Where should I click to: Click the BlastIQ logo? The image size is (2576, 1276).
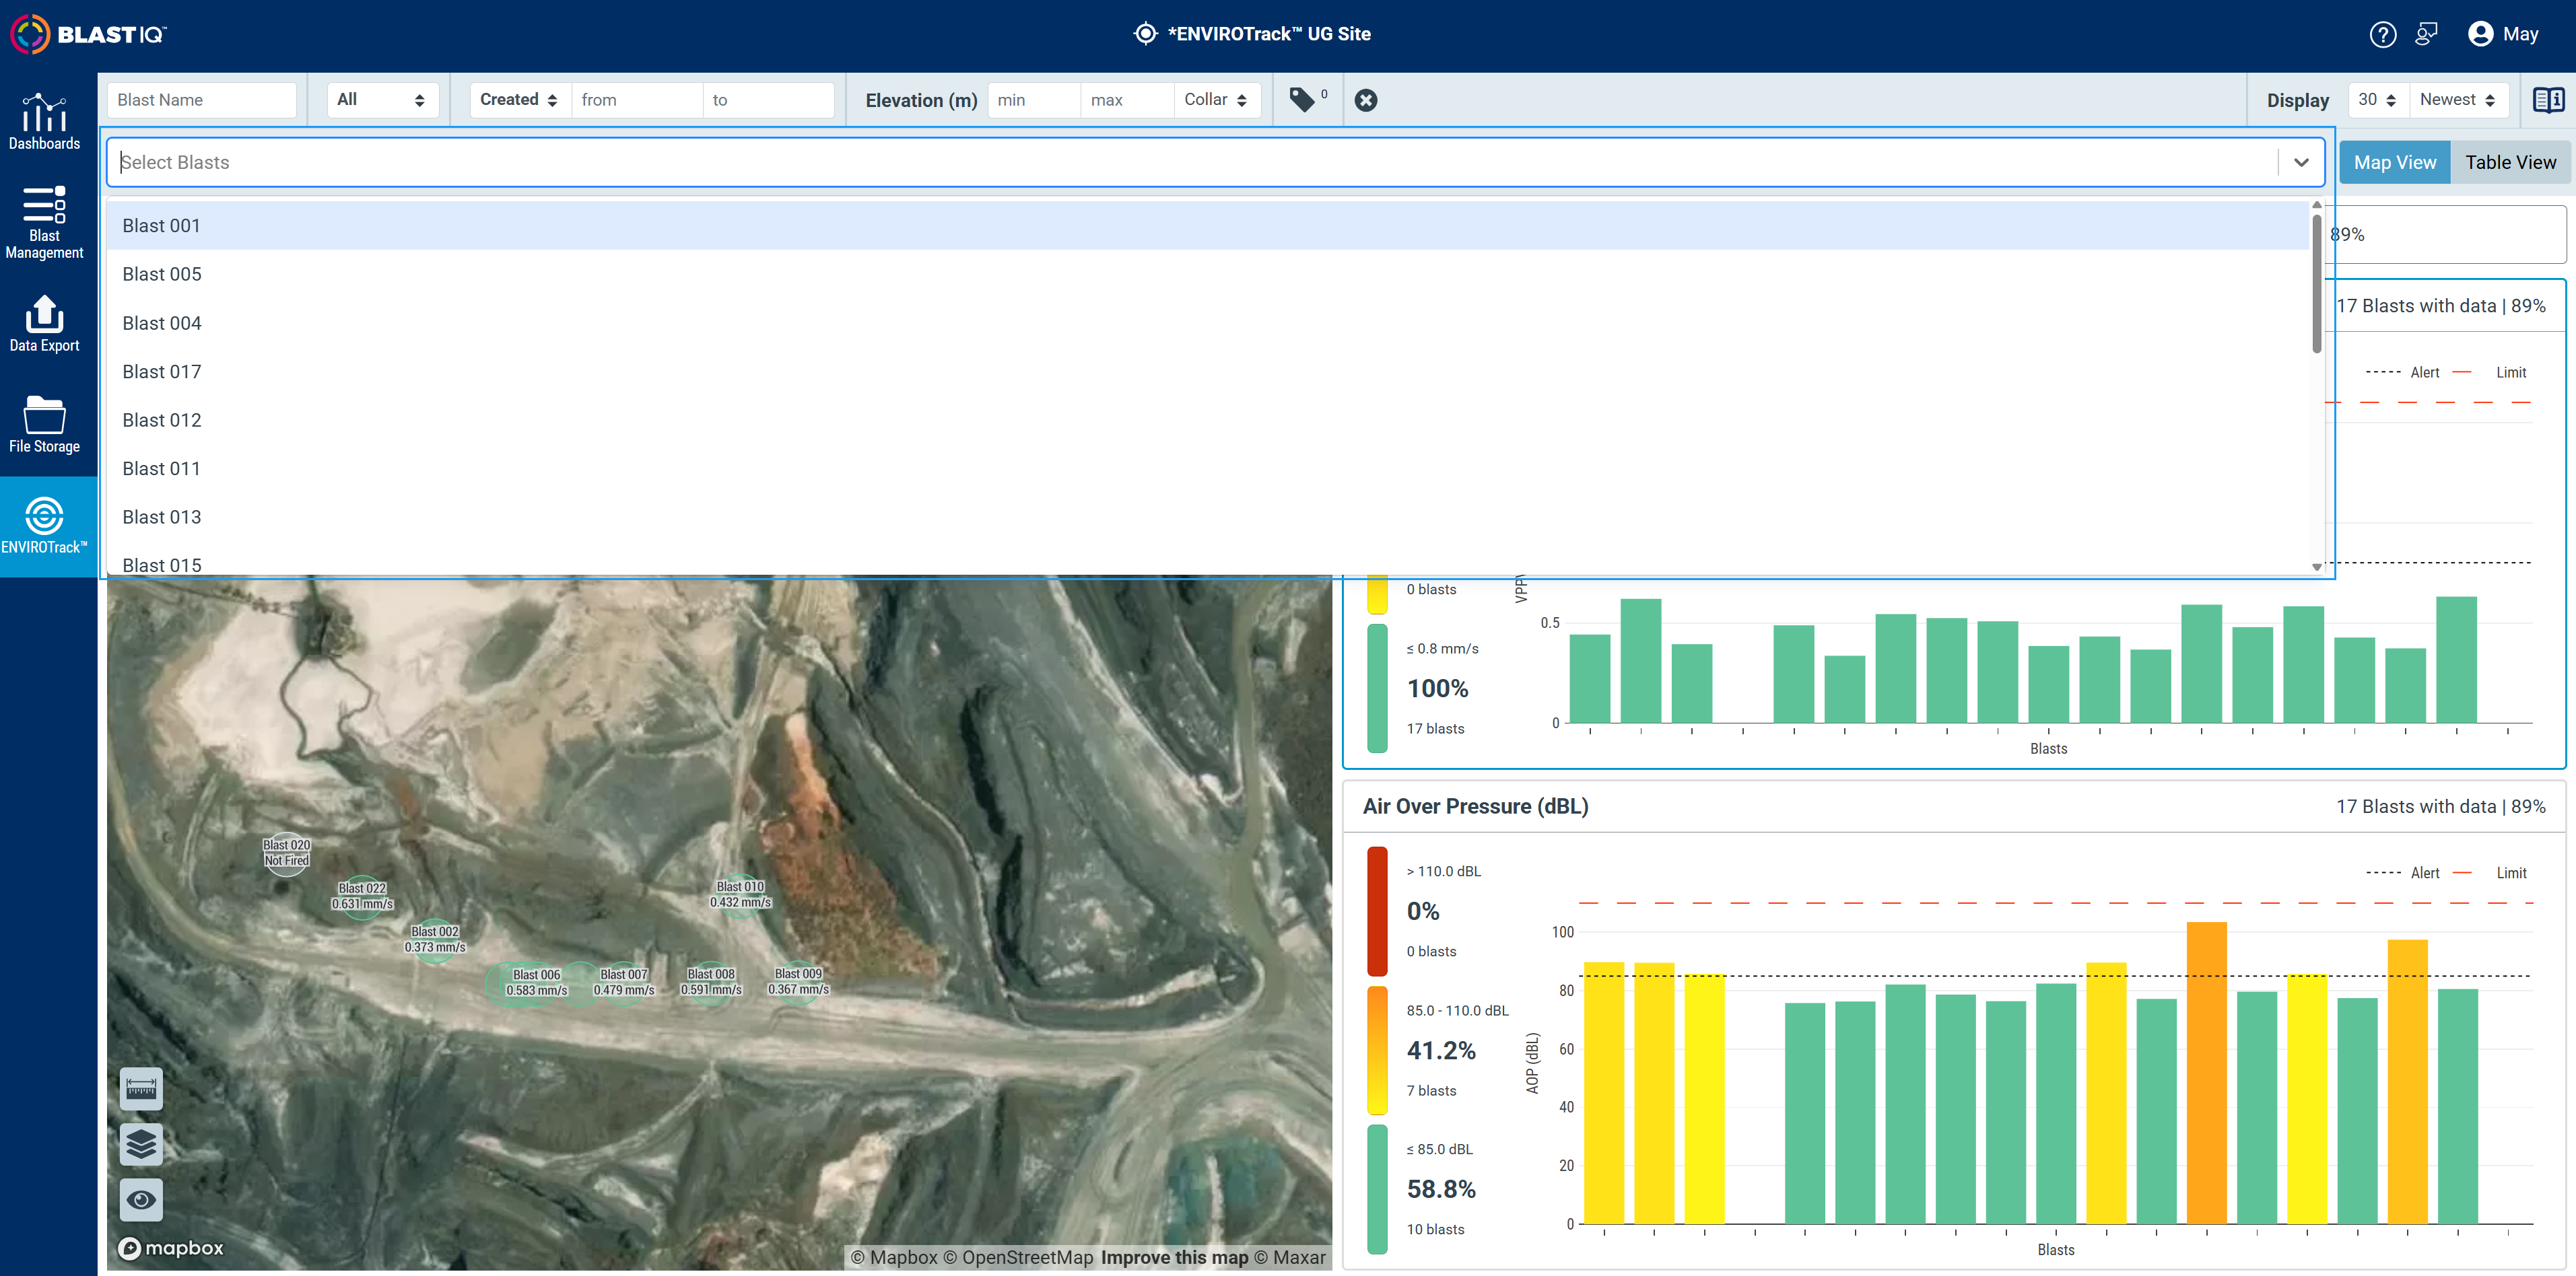[x=89, y=34]
